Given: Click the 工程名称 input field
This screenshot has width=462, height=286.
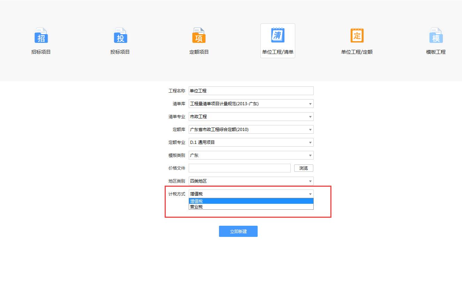Looking at the screenshot, I should [x=251, y=91].
